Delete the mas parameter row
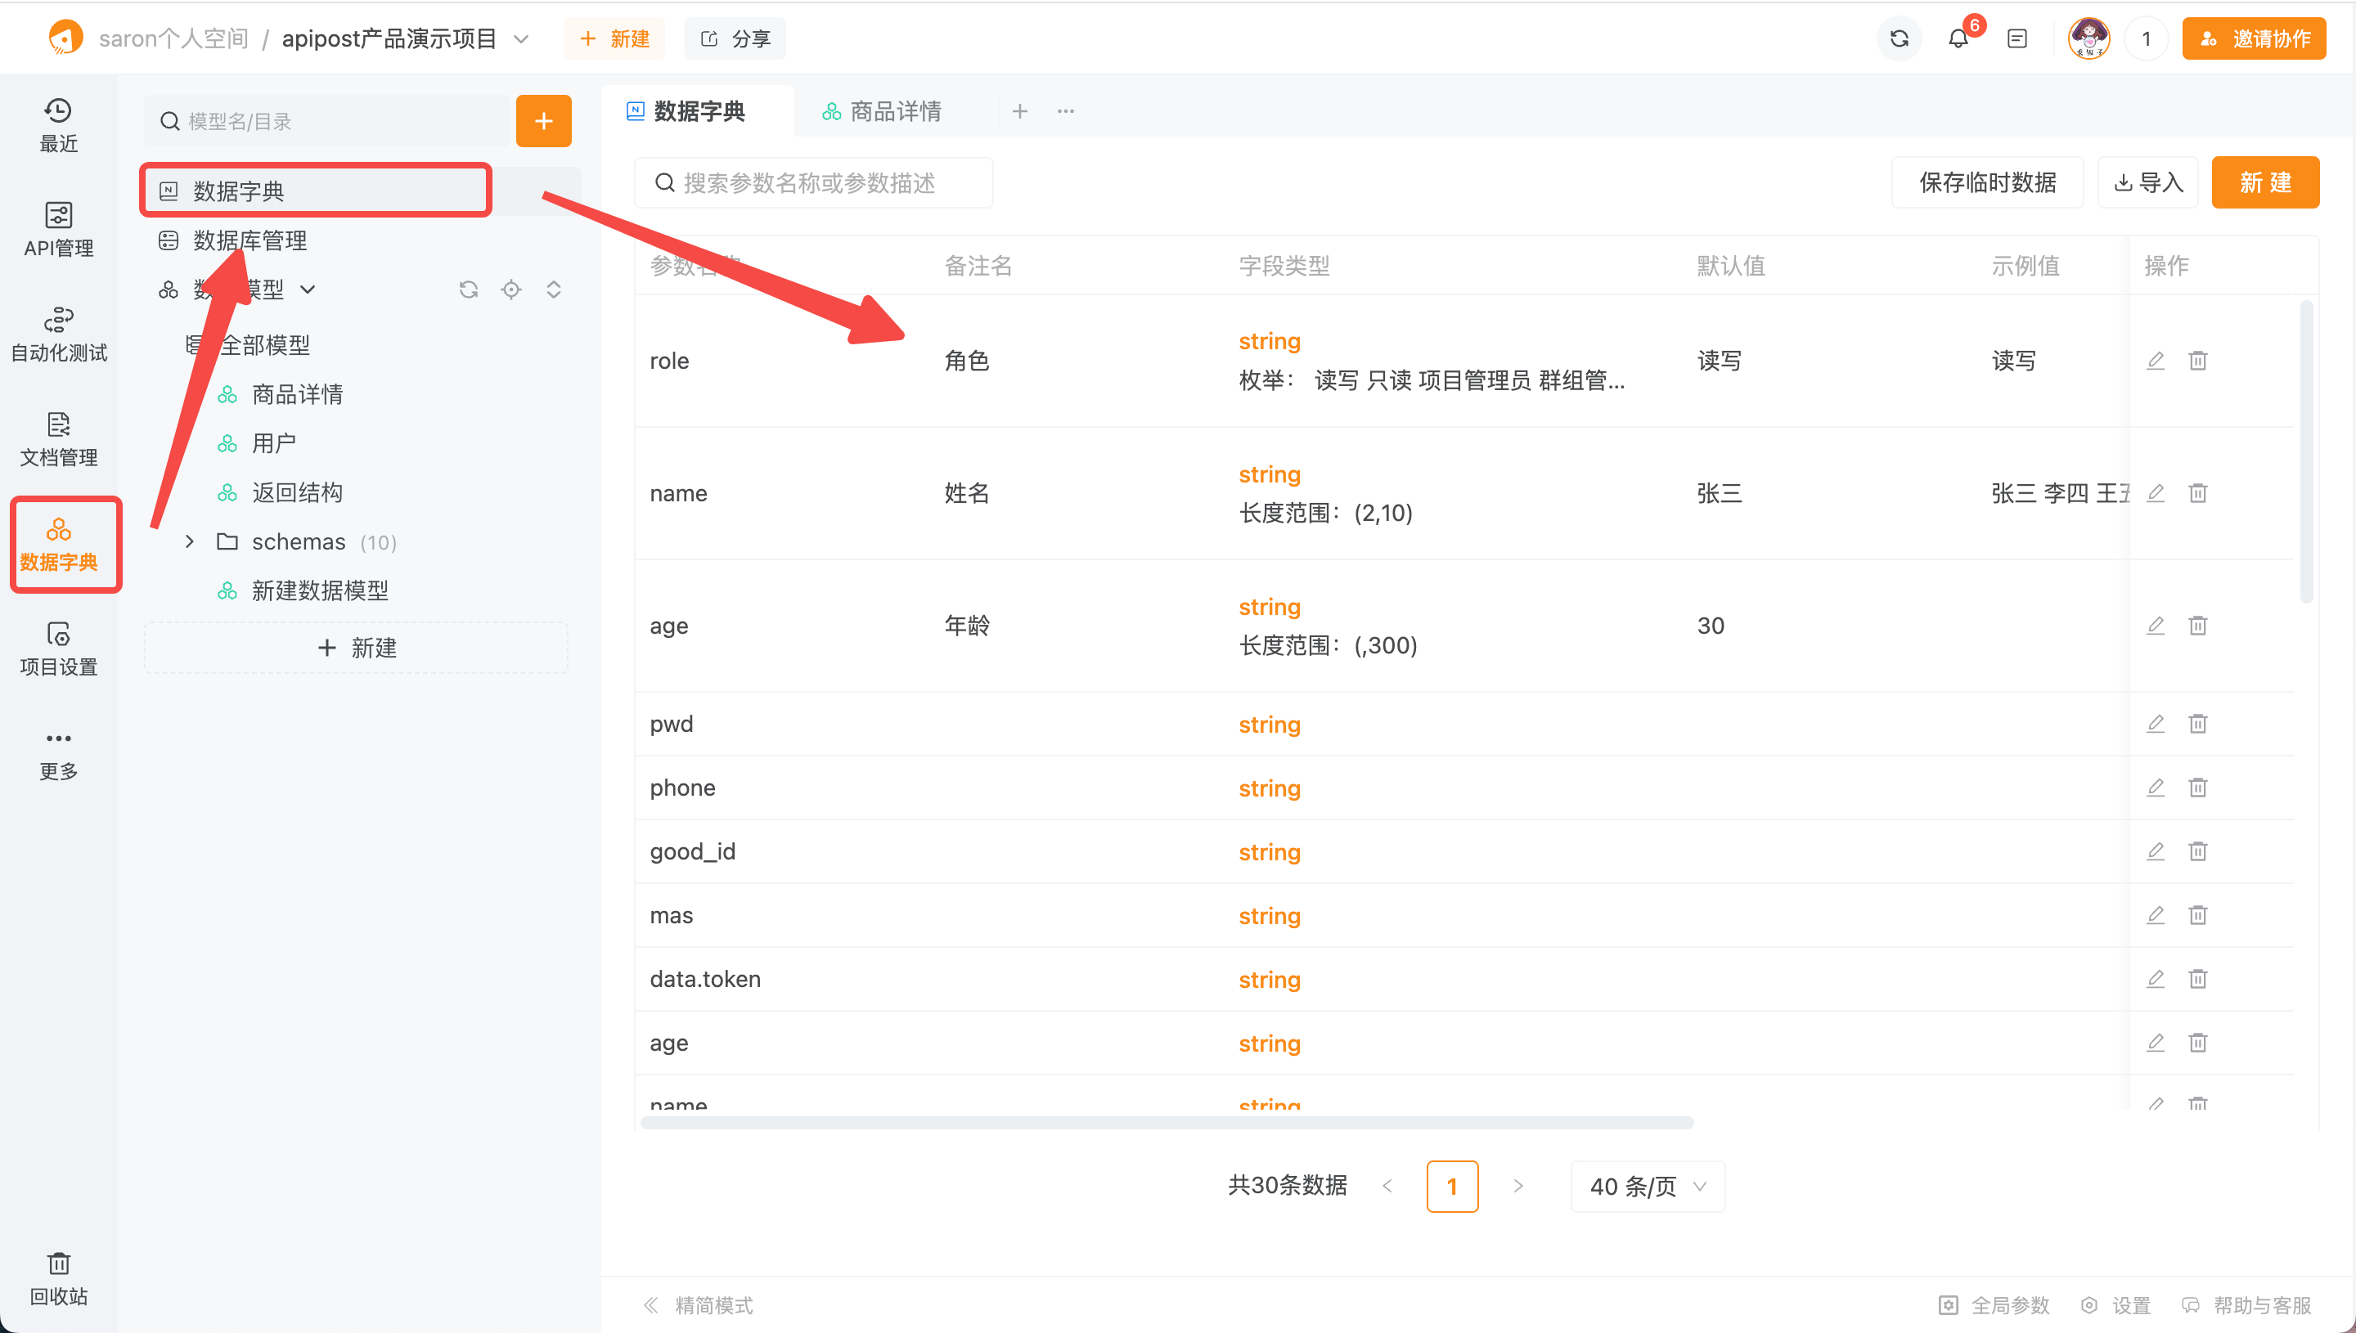 click(x=2197, y=916)
